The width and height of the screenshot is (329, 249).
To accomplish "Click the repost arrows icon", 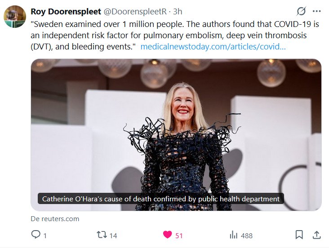I will pos(102,235).
